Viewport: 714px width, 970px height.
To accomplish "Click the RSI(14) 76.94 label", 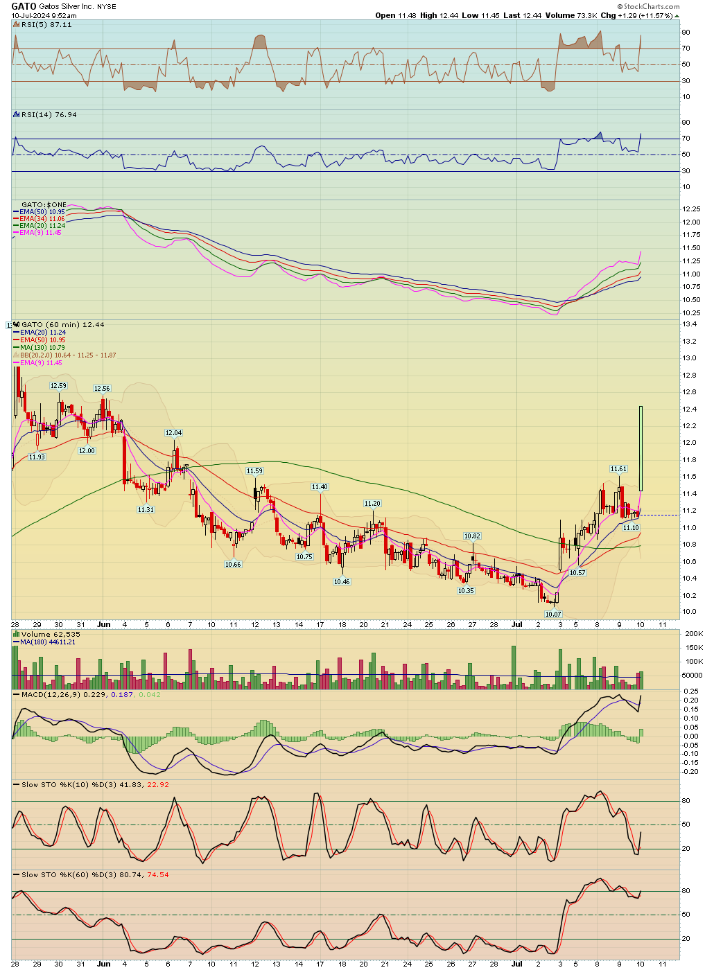I will tap(49, 114).
